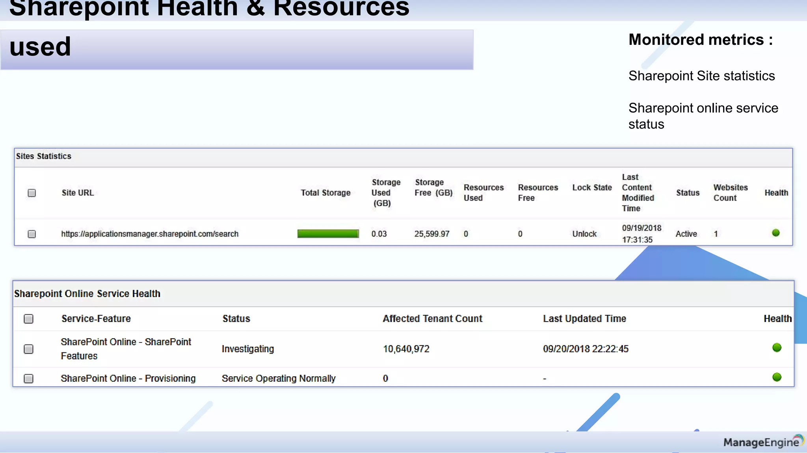Check the box for applicationsmanager.sharepoint.com/search row

[x=32, y=234]
